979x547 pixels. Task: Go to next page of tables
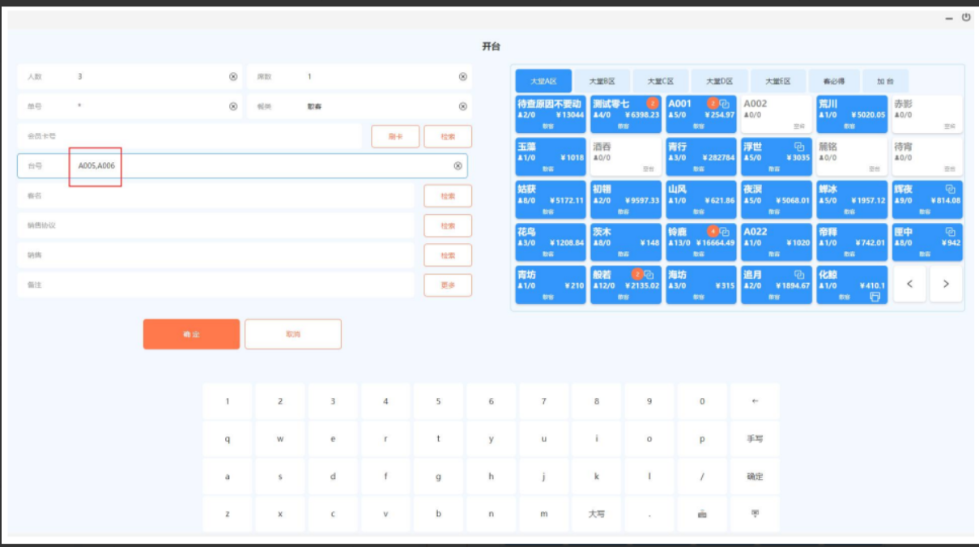[945, 284]
